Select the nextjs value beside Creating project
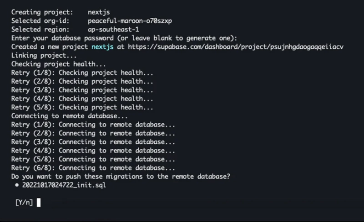Viewport: 364px width, 222px height. (99, 12)
